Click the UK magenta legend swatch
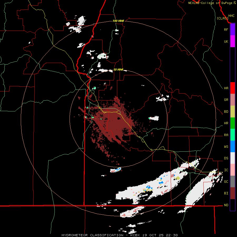The height and width of the screenshot is (237, 237). pyautogui.click(x=233, y=41)
